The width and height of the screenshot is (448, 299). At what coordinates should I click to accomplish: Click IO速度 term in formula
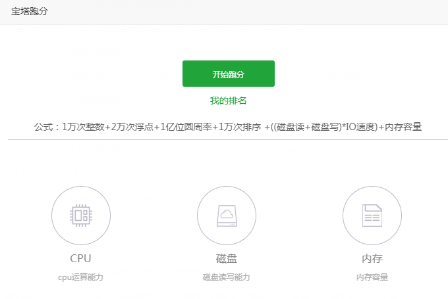pos(360,127)
